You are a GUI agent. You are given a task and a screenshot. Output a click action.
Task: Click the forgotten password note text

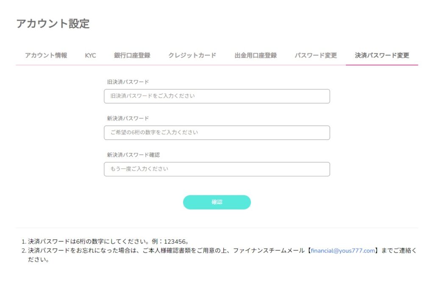click(127, 250)
